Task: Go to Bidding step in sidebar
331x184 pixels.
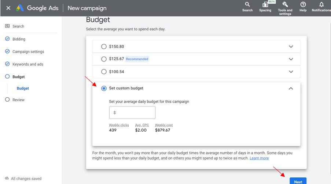Action: [19, 39]
